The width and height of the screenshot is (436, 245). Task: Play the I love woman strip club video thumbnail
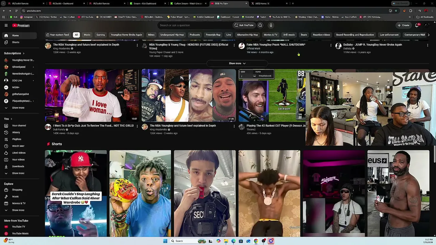(92, 95)
